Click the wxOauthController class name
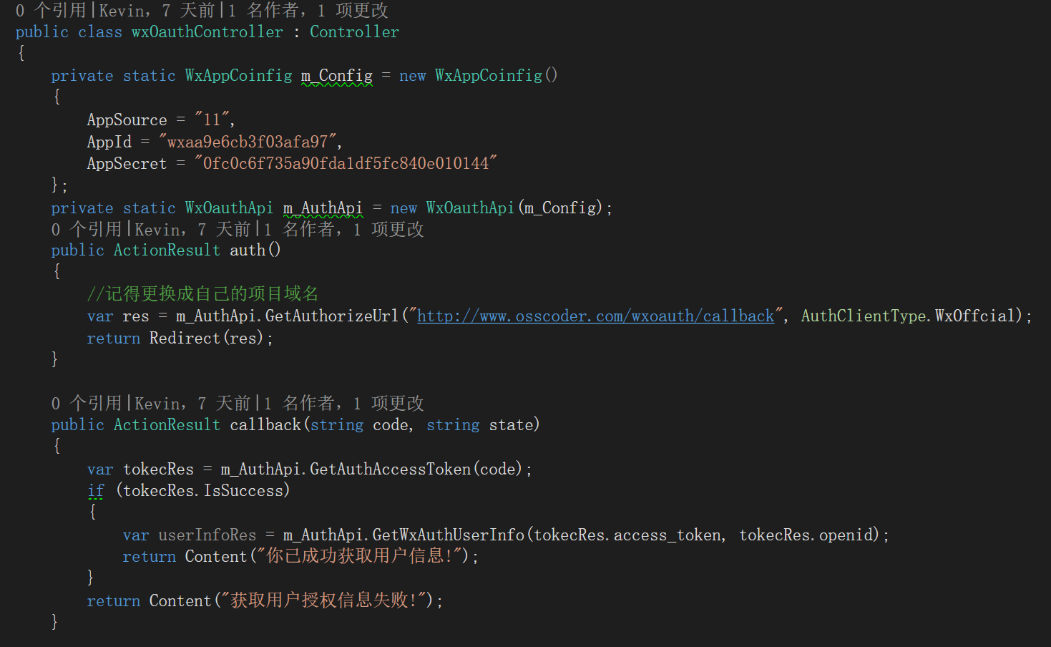Screen dimensions: 1051x647 [x=207, y=32]
